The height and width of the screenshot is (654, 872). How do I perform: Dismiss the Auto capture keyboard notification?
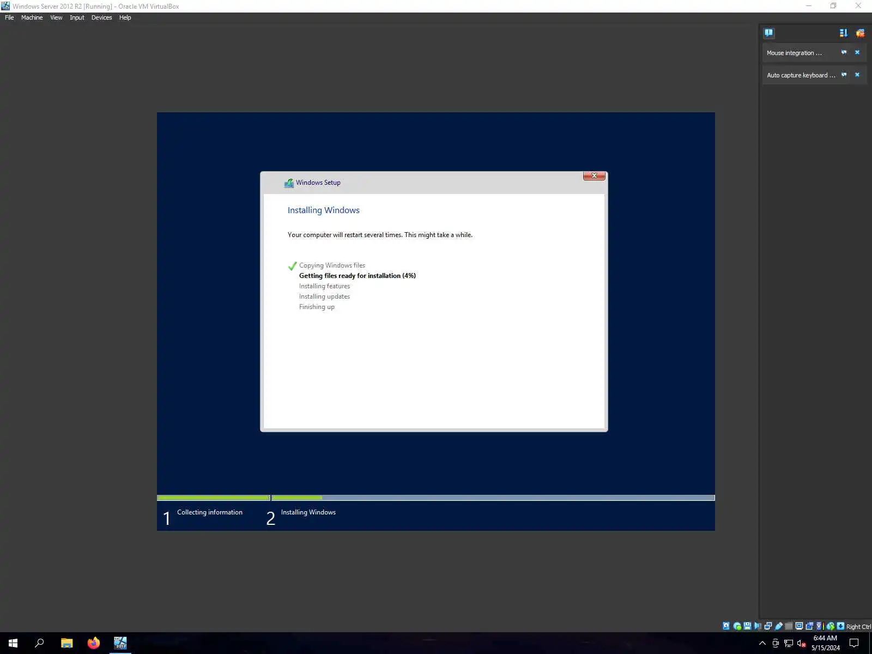click(857, 75)
